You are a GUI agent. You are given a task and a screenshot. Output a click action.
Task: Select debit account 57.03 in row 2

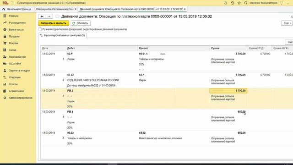tap(71, 75)
